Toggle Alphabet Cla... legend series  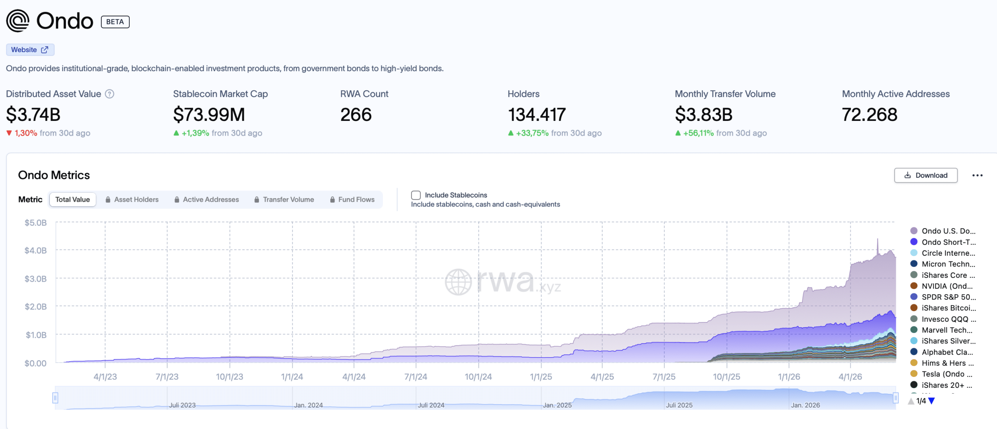click(942, 352)
